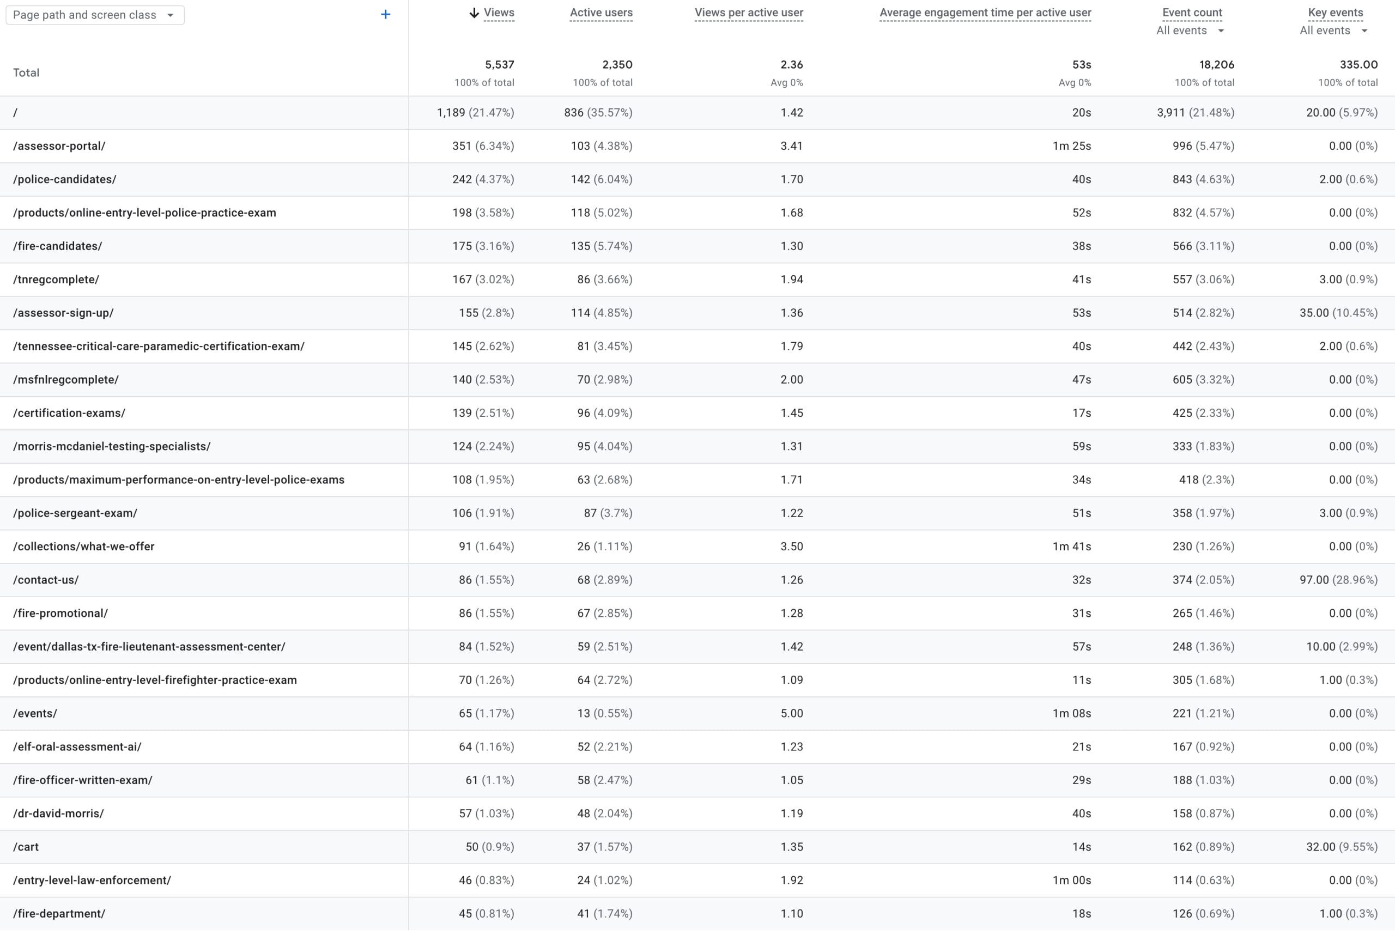Select the /cart page path row
Screen dimensions: 1395x935
(x=697, y=847)
